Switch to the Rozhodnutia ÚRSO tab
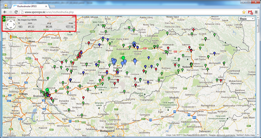The width and height of the screenshot is (261, 138). tap(30, 6)
